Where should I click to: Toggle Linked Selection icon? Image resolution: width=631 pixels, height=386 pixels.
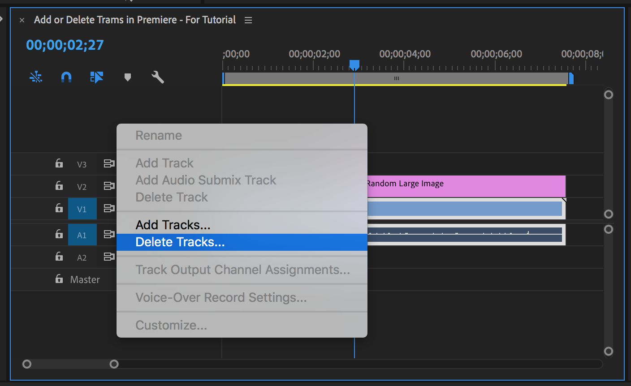point(96,77)
